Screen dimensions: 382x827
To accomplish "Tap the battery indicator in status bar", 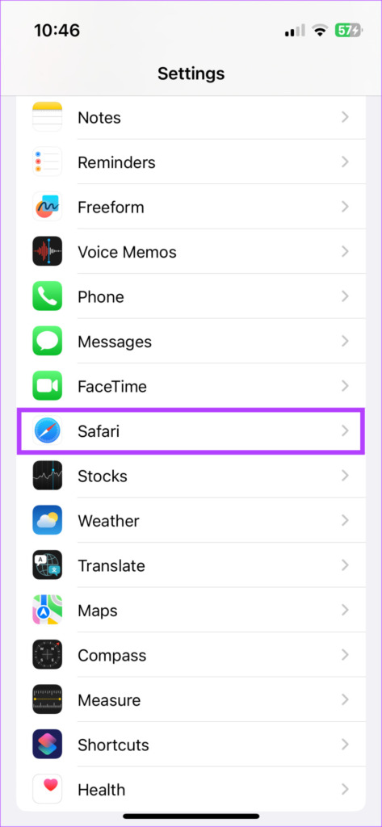I will point(348,31).
